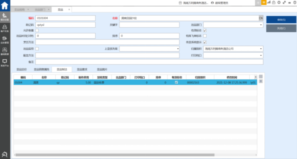
Task: Toggle the 允许称重 checkbox
Action: click(x=37, y=30)
